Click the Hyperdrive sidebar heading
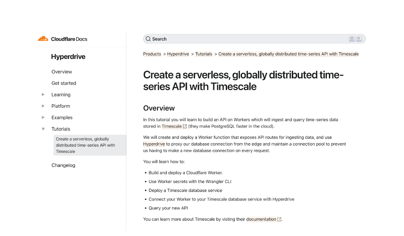 click(68, 57)
